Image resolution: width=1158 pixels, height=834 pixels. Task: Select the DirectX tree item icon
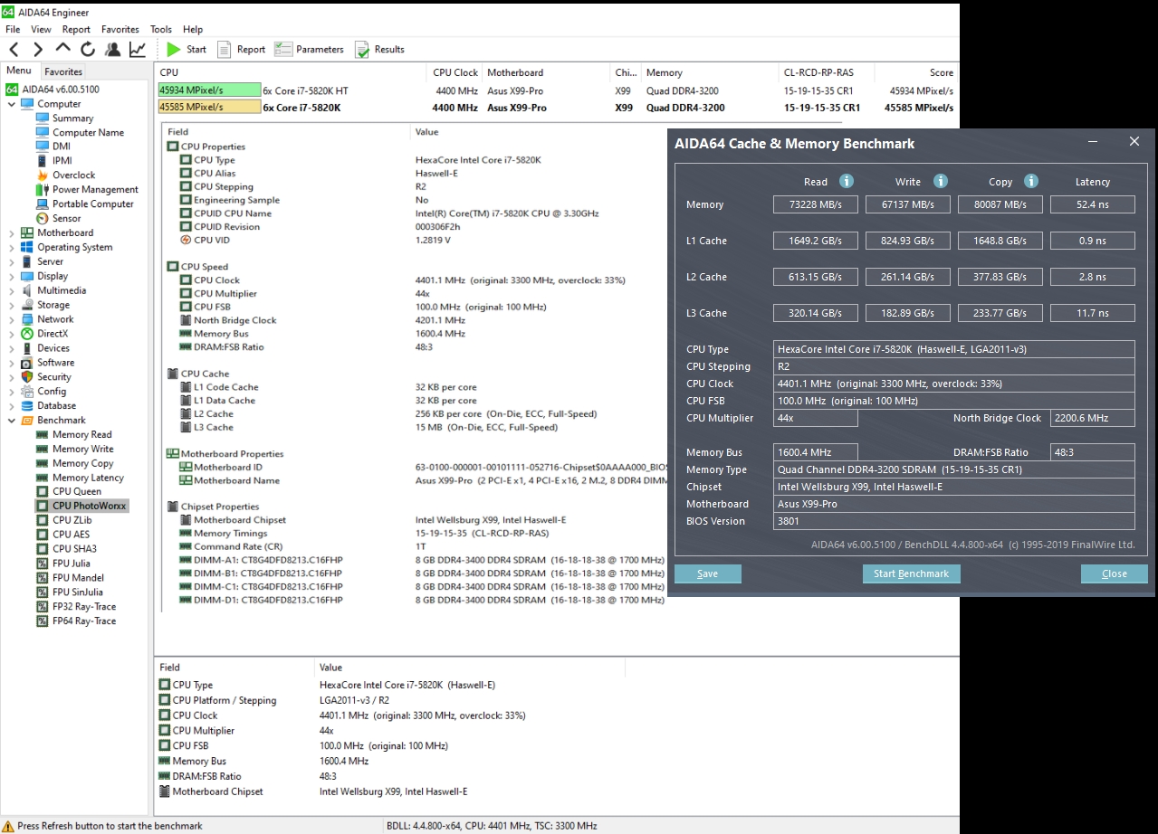coord(27,334)
